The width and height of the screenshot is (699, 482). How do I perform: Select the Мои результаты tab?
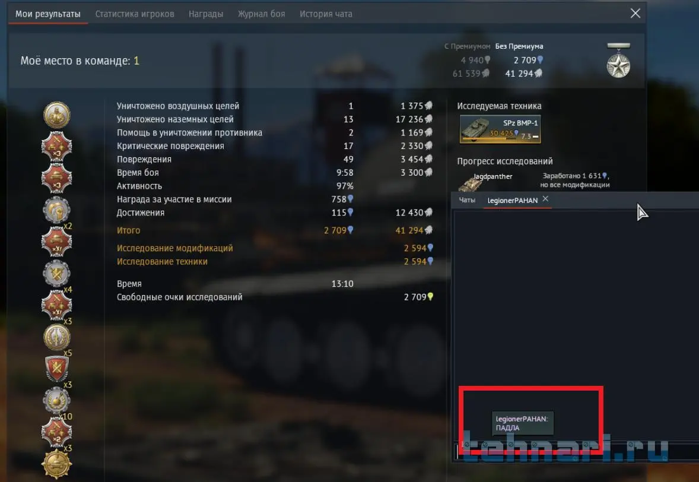tap(47, 14)
